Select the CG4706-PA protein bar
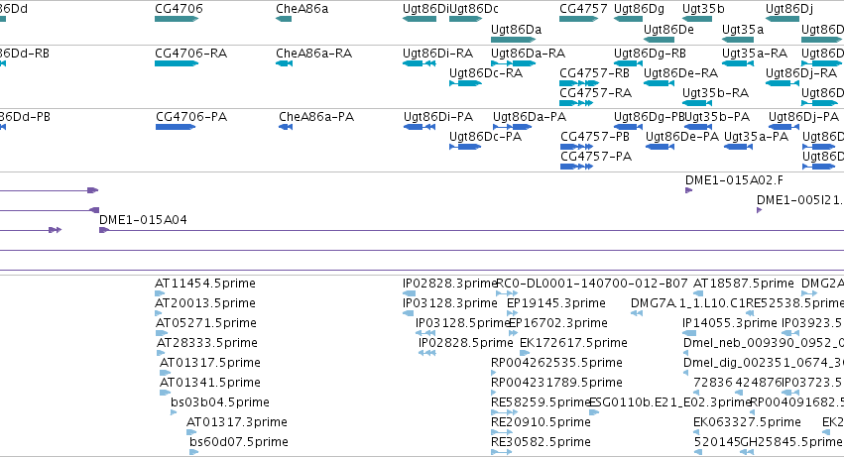Viewport: 844px width, 457px height. (176, 127)
